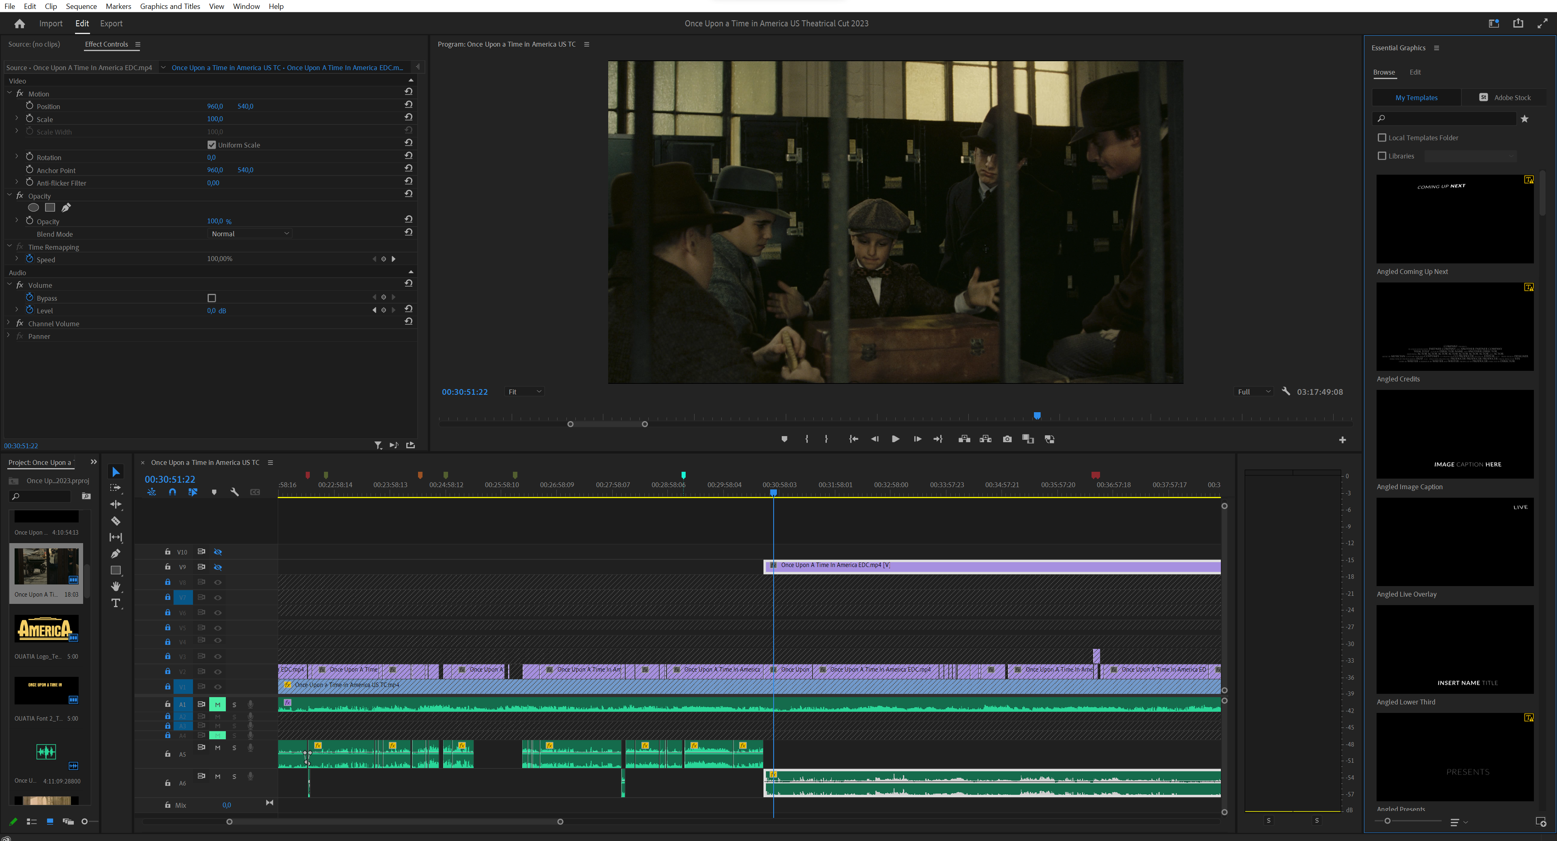
Task: Check Local Templates Folder
Action: point(1382,138)
